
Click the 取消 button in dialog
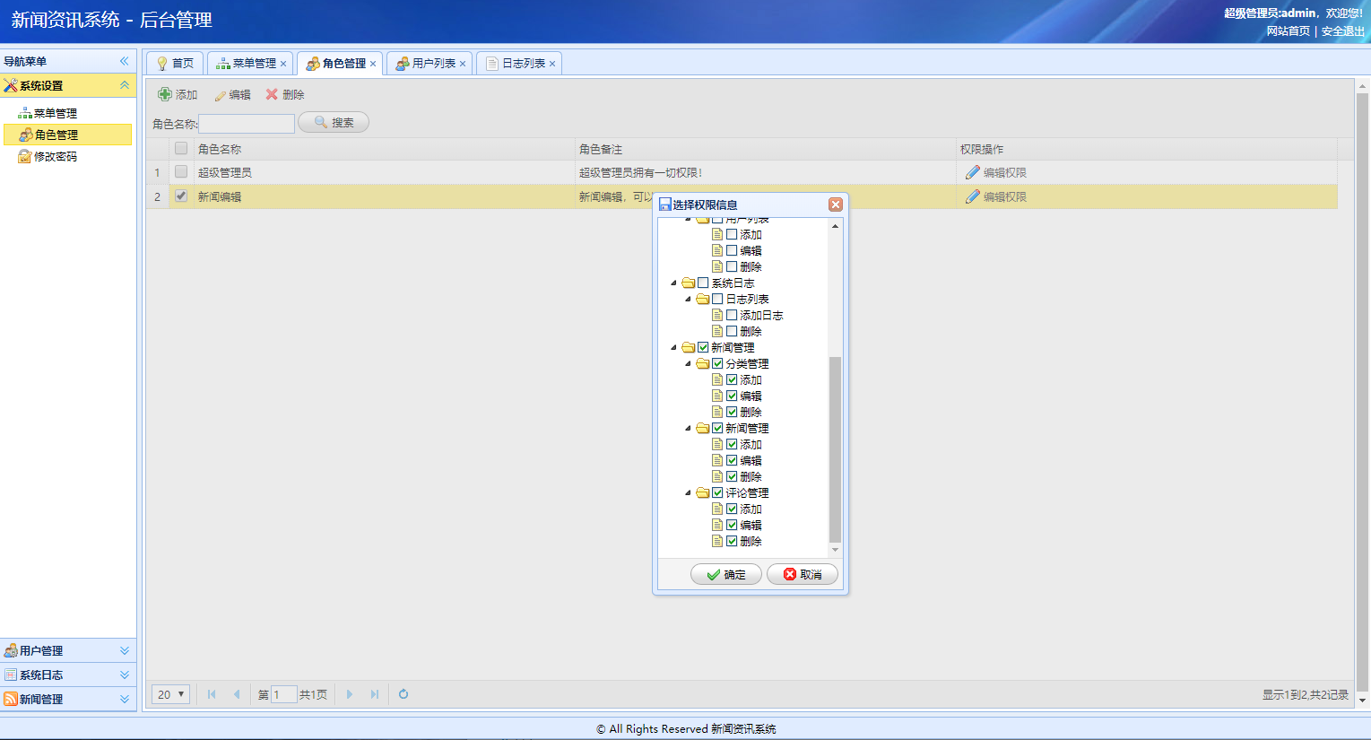(x=803, y=574)
